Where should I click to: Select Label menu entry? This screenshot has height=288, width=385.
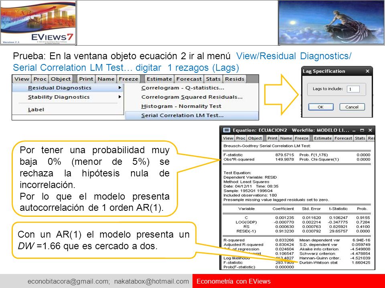click(36, 110)
